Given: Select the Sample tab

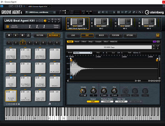Looking at the screenshot, I should pos(98,41).
